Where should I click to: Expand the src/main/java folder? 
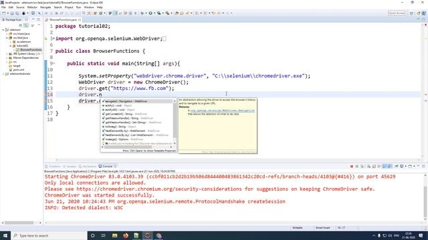click(7, 34)
